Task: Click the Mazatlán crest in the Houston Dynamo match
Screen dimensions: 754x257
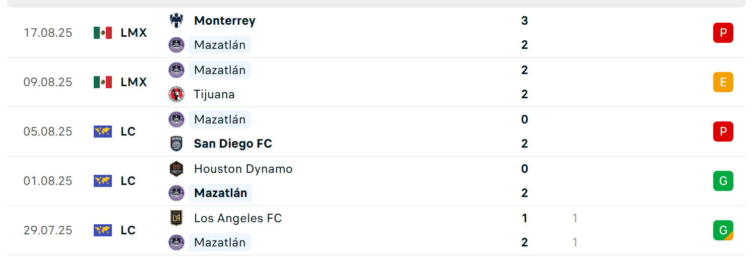Action: [x=176, y=193]
